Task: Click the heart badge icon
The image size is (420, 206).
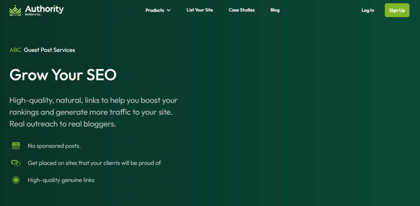Action: 16,180
